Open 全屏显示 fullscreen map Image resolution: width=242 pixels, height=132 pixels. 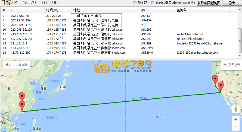pos(231,65)
